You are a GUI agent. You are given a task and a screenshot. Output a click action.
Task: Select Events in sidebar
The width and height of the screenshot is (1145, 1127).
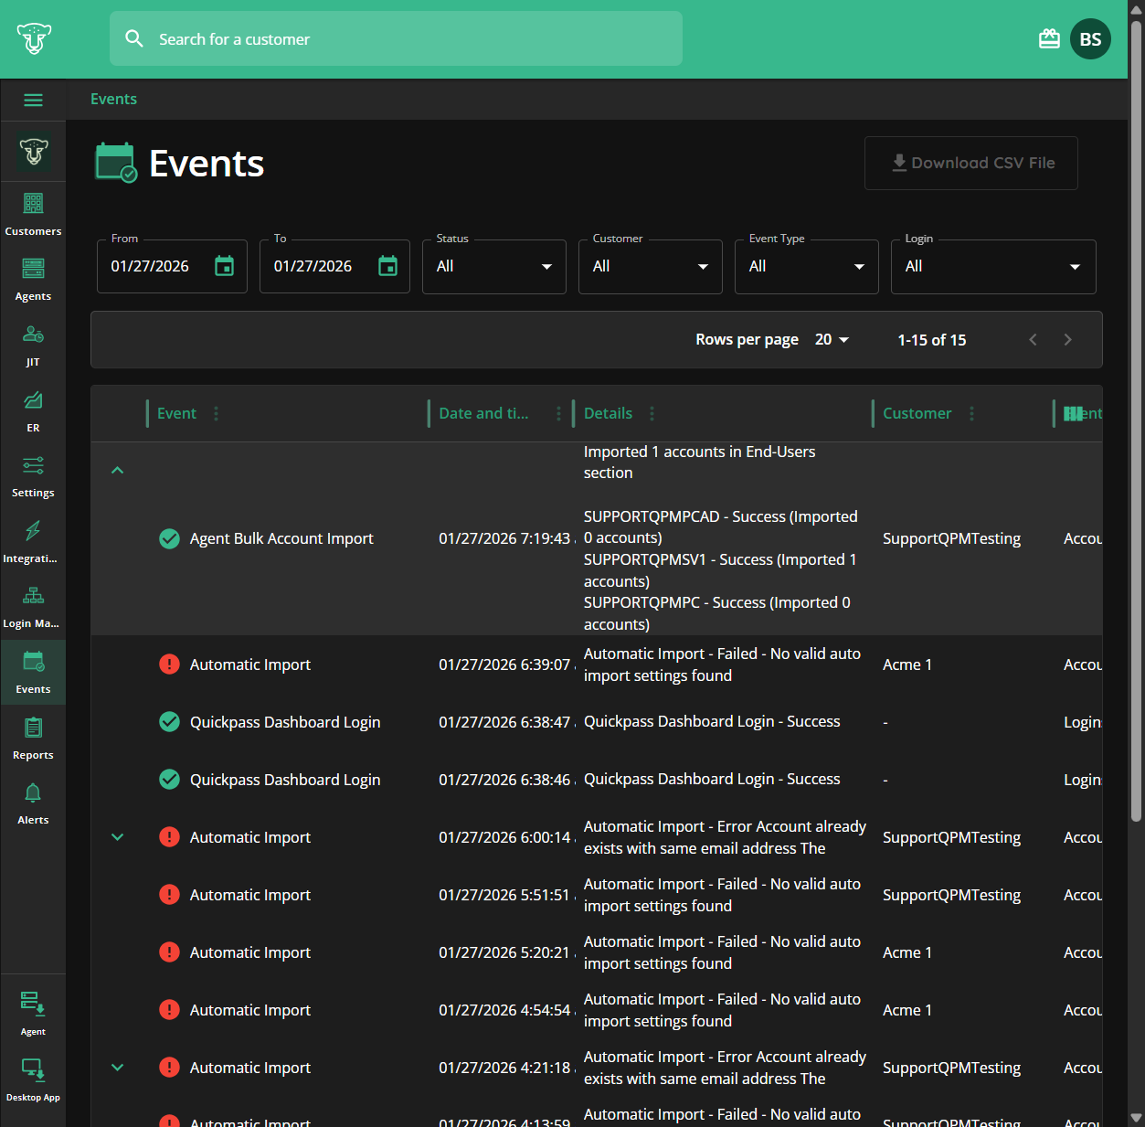[33, 673]
